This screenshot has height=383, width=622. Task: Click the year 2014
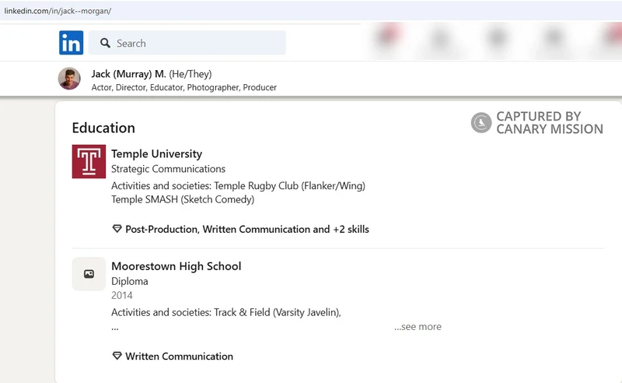pos(122,296)
